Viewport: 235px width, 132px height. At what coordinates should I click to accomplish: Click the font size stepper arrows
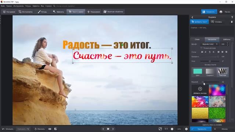[x=228, y=44]
